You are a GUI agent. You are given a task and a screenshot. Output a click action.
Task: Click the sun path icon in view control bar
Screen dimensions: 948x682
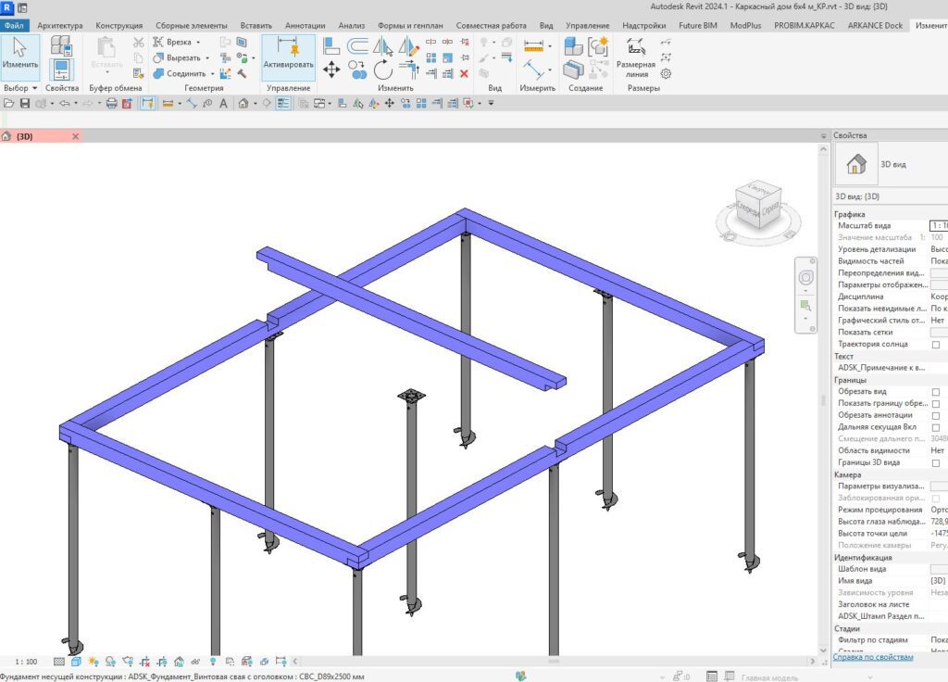92,662
